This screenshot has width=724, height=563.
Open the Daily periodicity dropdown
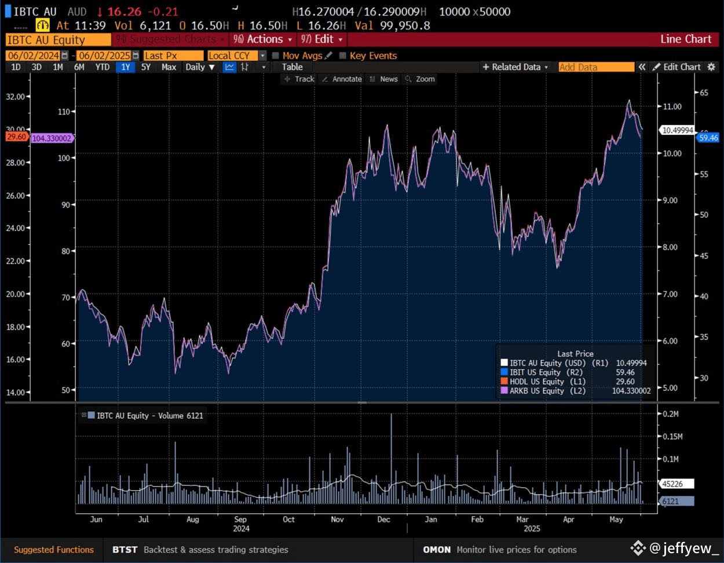200,67
